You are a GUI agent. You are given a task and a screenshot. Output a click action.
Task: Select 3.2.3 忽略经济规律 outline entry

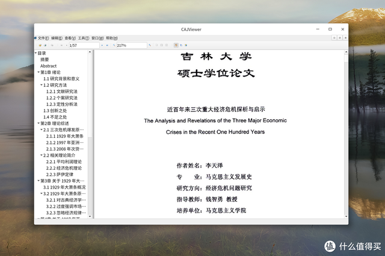[x=66, y=213]
